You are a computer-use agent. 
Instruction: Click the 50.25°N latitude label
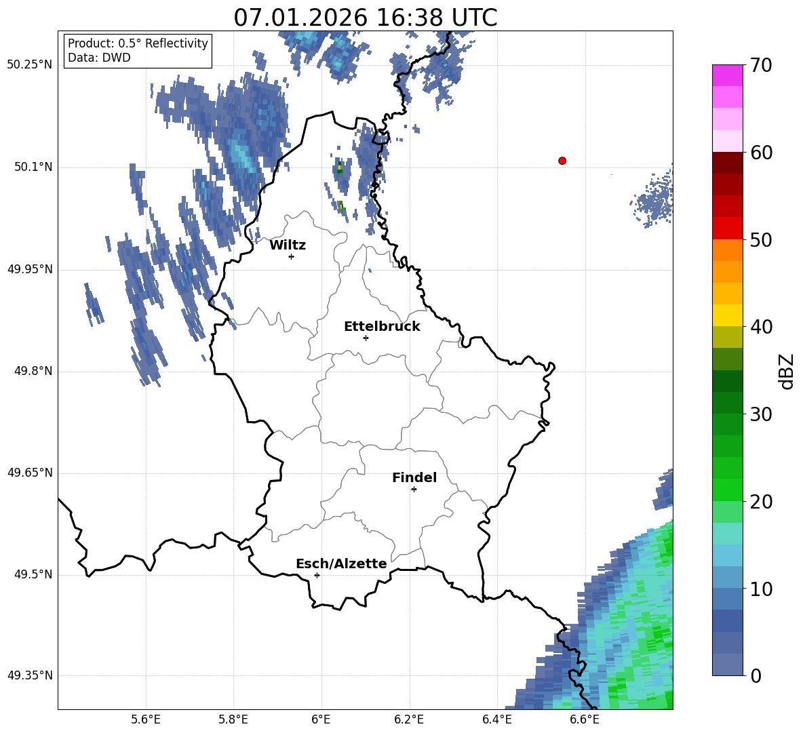(x=30, y=65)
